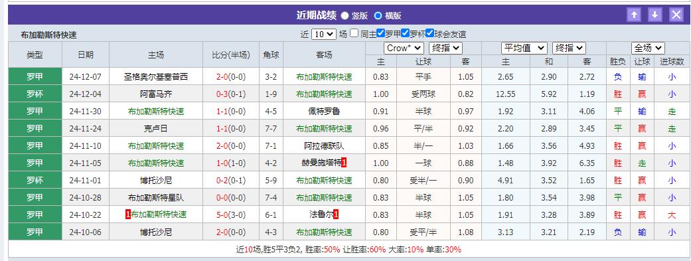Open team link 圣格奥尔基塞普西

coord(156,77)
